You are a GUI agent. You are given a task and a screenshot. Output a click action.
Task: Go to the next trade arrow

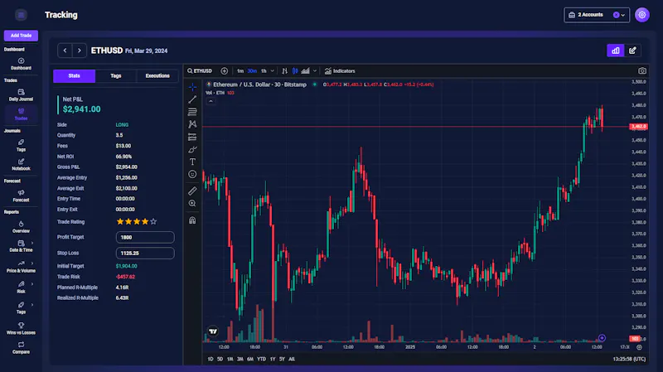click(x=79, y=51)
